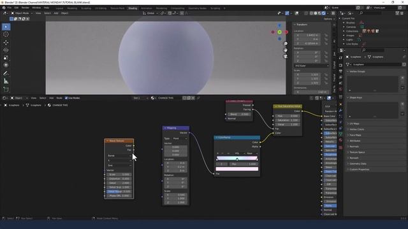This screenshot has width=408, height=229.
Task: Toggle lock on Scale X field
Action: click(x=326, y=74)
